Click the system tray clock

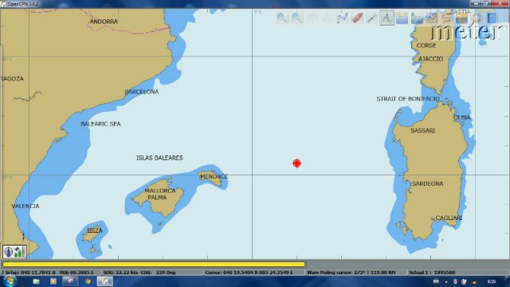[x=492, y=281]
